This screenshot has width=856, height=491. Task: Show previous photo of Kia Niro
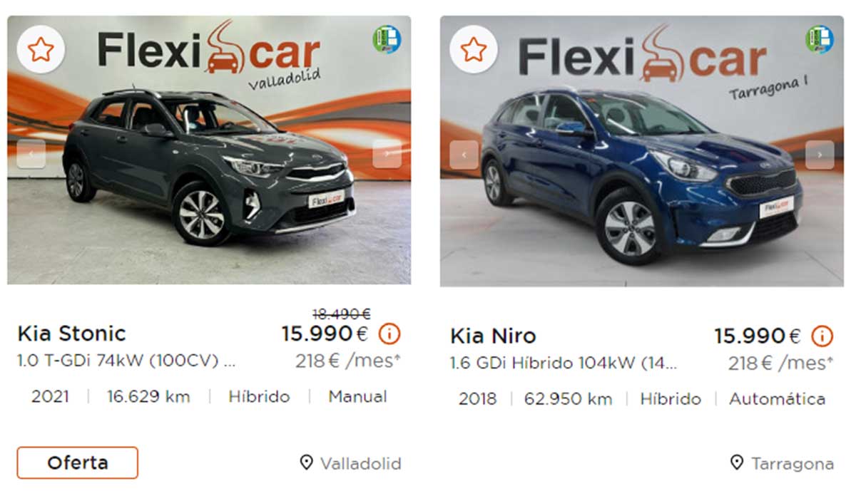pos(464,155)
